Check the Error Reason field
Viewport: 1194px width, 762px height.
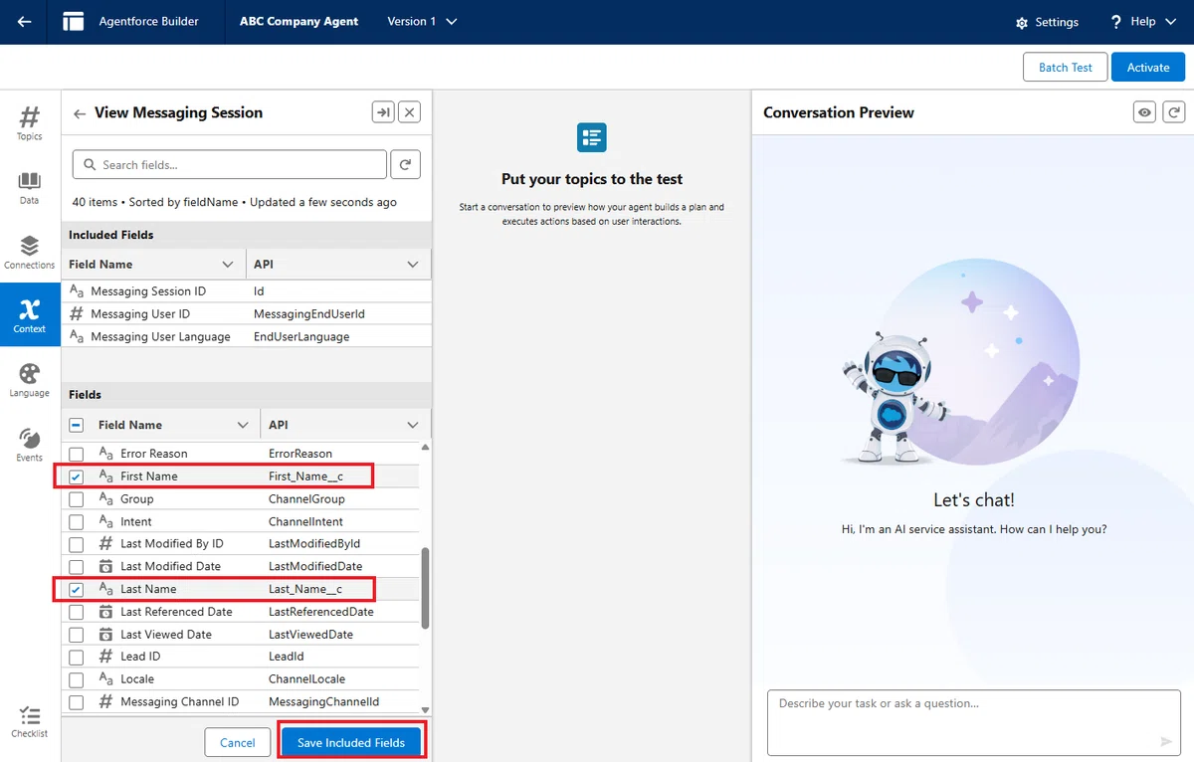tap(77, 454)
